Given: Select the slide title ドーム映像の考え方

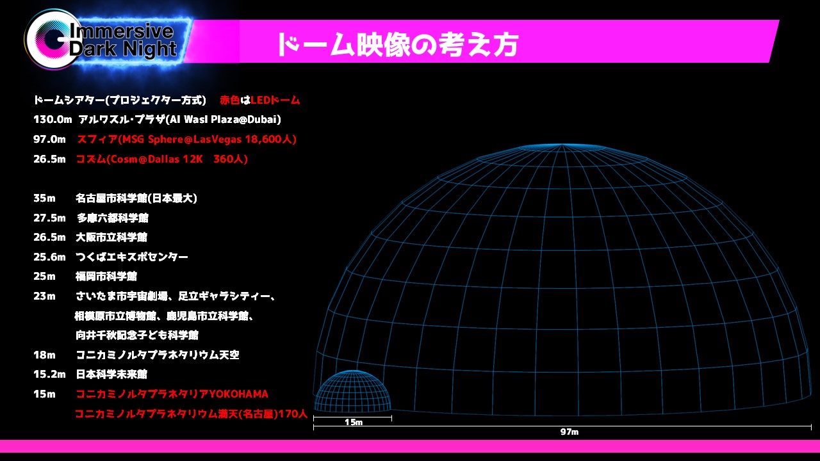Looking at the screenshot, I should click(x=397, y=44).
